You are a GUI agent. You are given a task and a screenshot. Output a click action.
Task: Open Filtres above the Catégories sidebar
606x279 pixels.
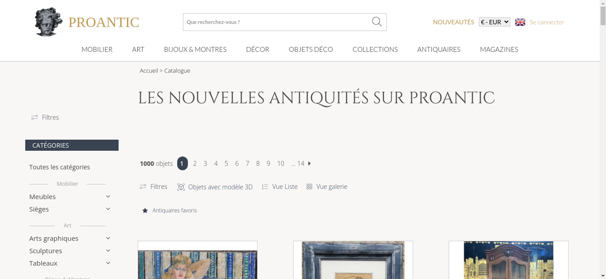pos(45,117)
